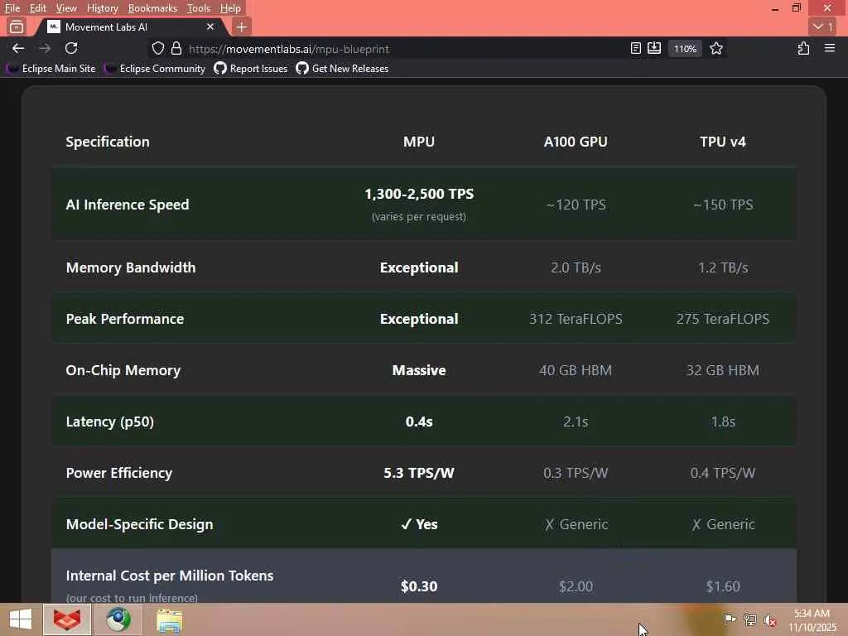View site security padlock info
This screenshot has width=848, height=636.
click(x=176, y=49)
